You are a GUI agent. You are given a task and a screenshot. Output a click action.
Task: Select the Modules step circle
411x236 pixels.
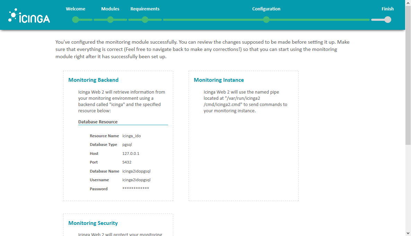coord(110,20)
